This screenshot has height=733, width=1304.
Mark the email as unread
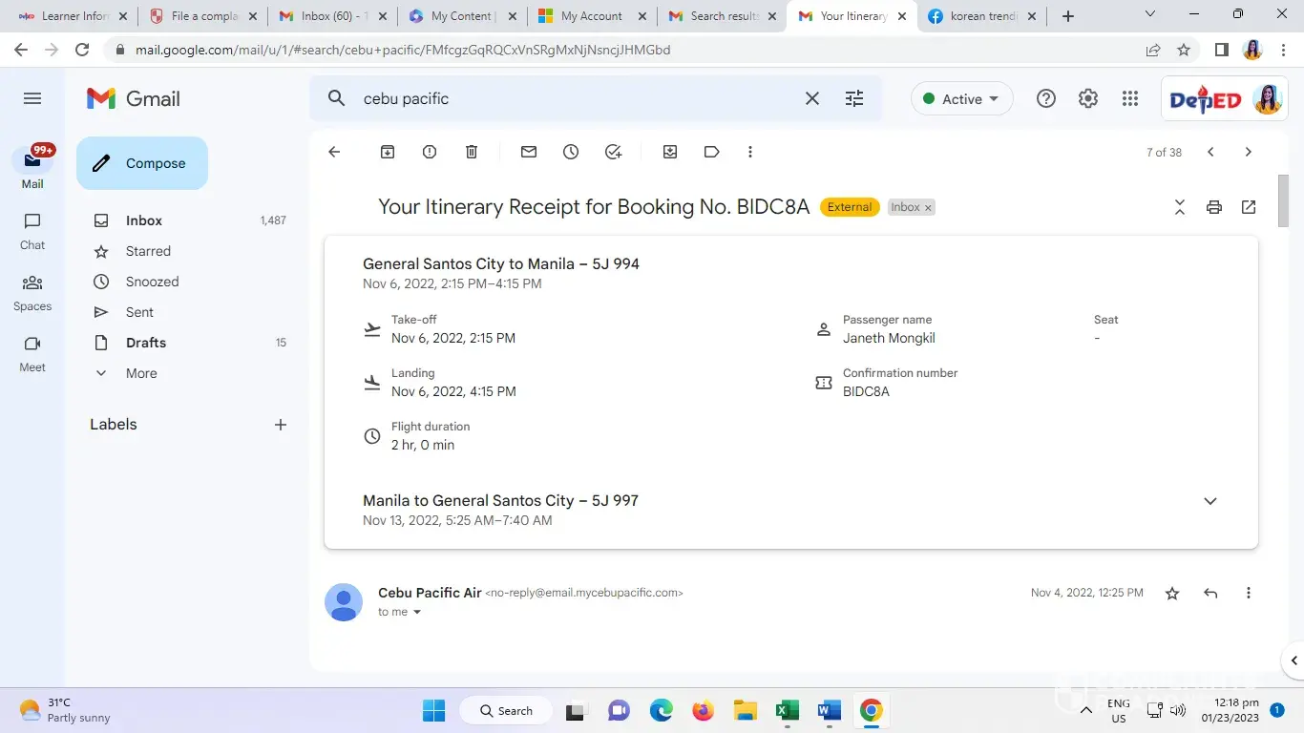click(x=529, y=152)
